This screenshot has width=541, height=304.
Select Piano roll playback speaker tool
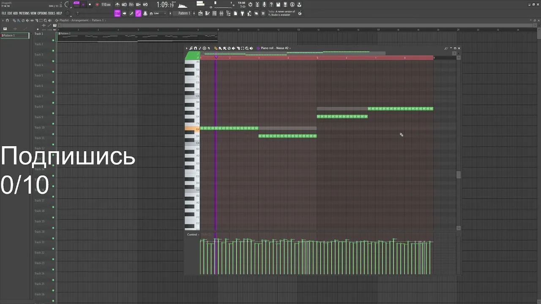tap(251, 48)
